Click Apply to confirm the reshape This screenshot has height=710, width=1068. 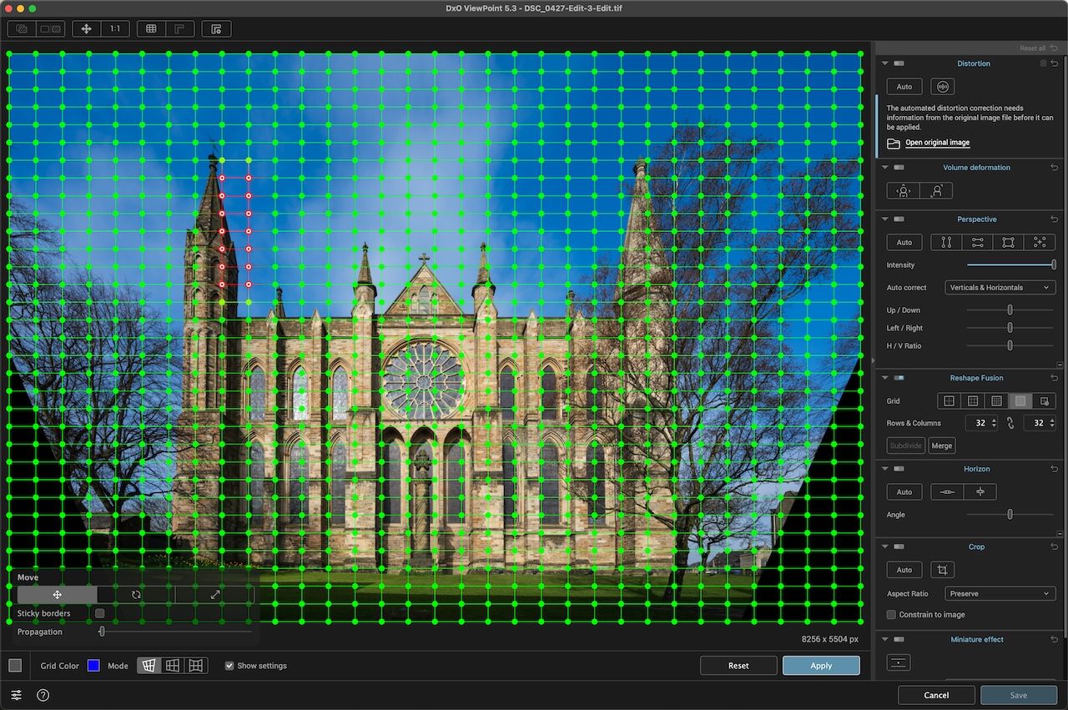click(821, 666)
